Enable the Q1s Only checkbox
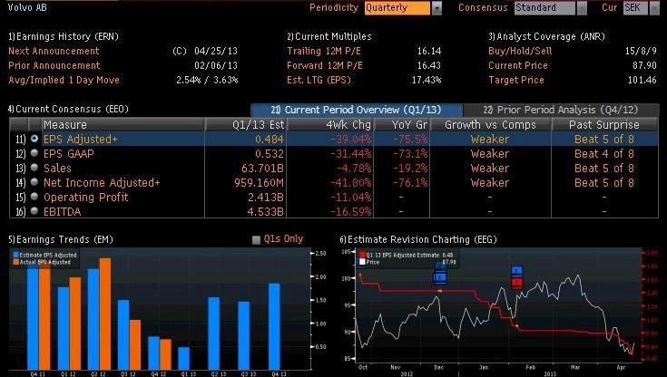The image size is (667, 377). [x=256, y=240]
